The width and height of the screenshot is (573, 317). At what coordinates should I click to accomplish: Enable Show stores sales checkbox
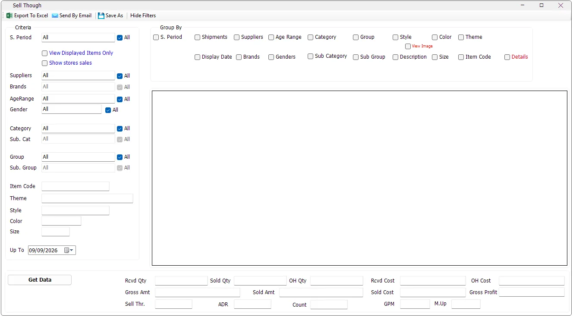coord(44,63)
